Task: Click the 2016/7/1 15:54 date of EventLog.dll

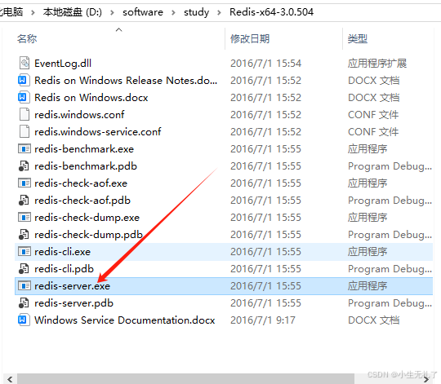Action: [265, 64]
